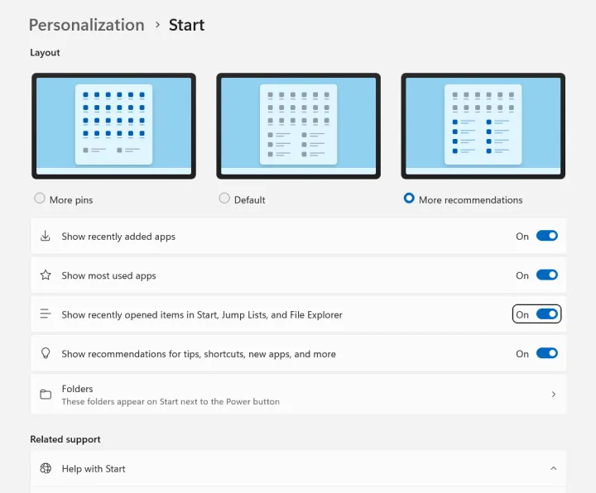596x493 pixels.
Task: Click the star icon beside most used apps
Action: [x=46, y=275]
